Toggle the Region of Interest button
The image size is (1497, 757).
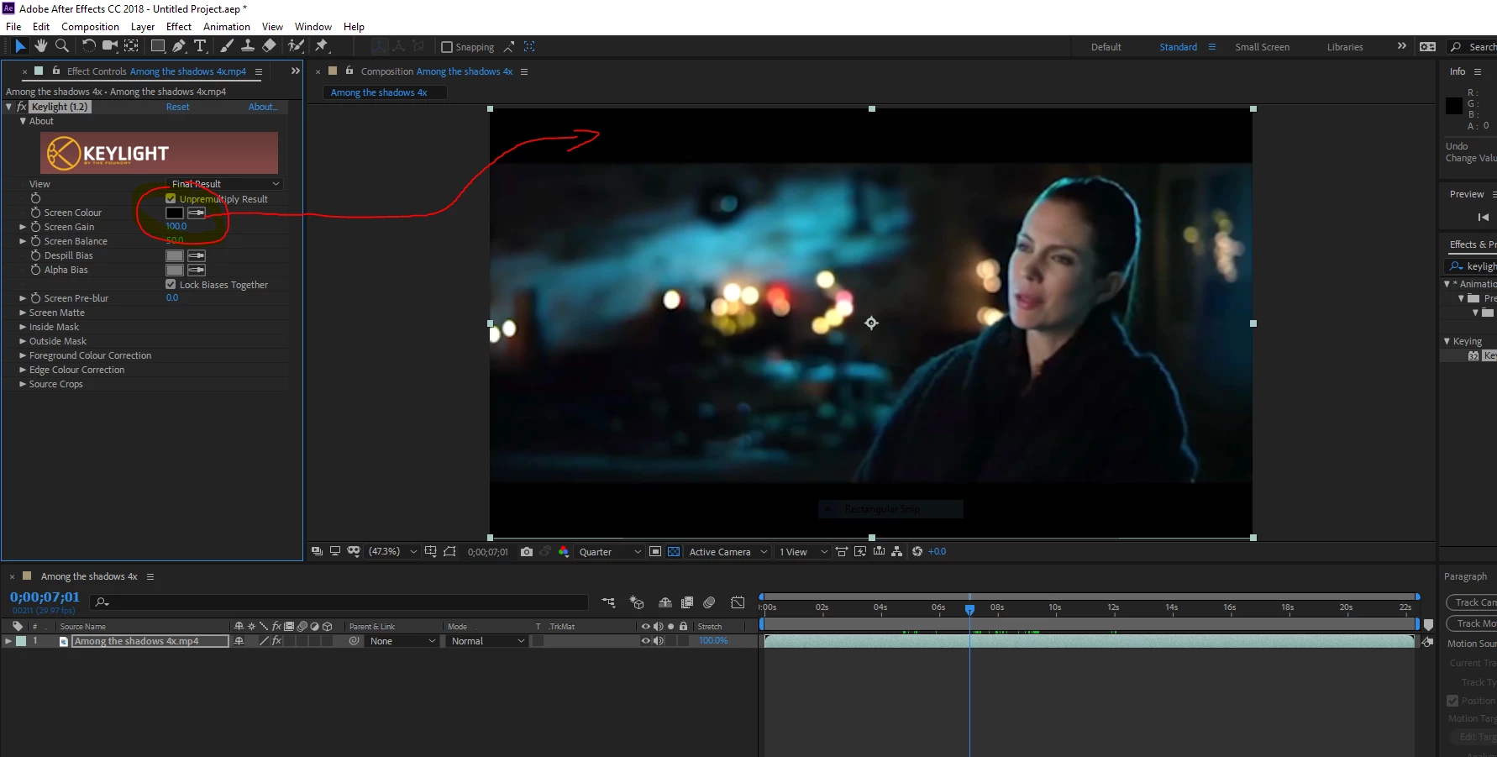(655, 552)
